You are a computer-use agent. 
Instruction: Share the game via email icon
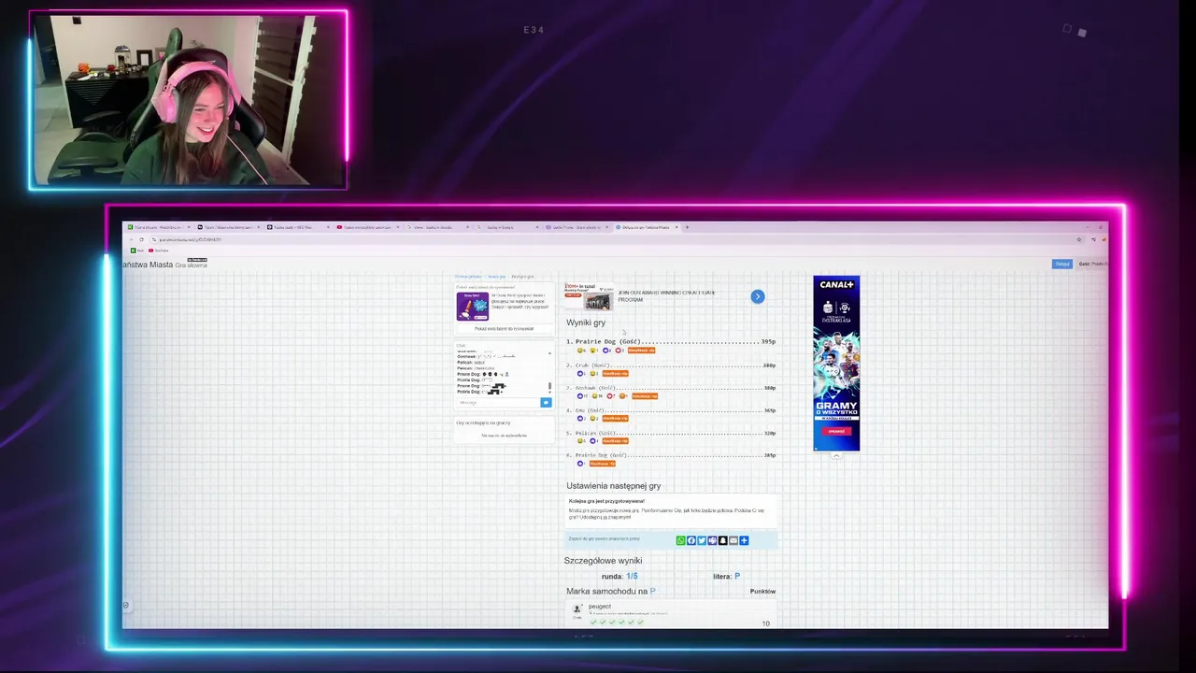(x=733, y=540)
